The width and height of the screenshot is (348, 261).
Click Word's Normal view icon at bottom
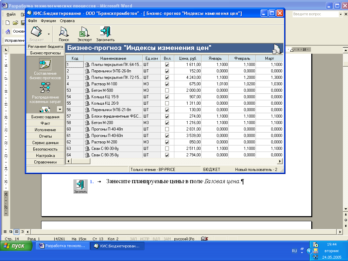(5, 232)
